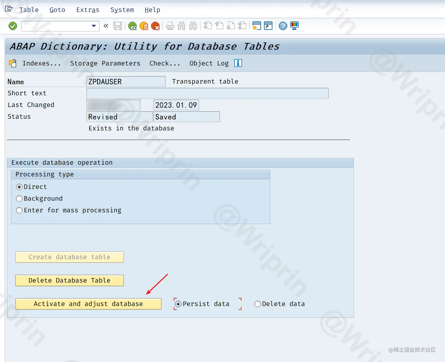Click the Check... button
Image resolution: width=445 pixels, height=362 pixels.
coord(165,63)
